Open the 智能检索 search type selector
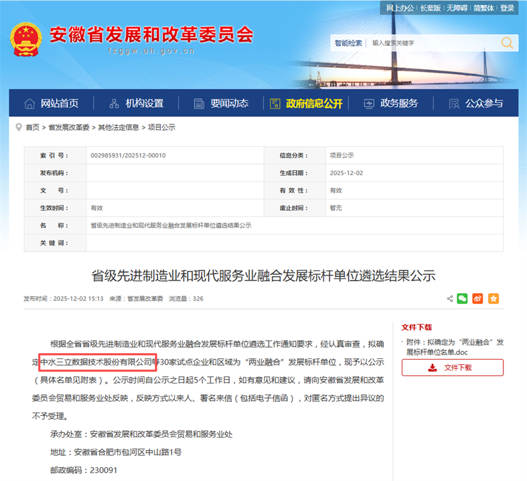The image size is (527, 481). (x=348, y=43)
